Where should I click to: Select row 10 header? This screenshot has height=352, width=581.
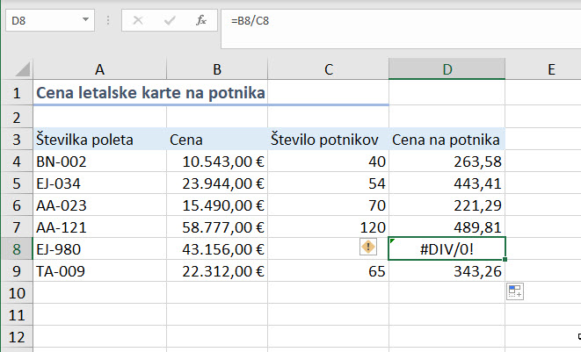(17, 293)
